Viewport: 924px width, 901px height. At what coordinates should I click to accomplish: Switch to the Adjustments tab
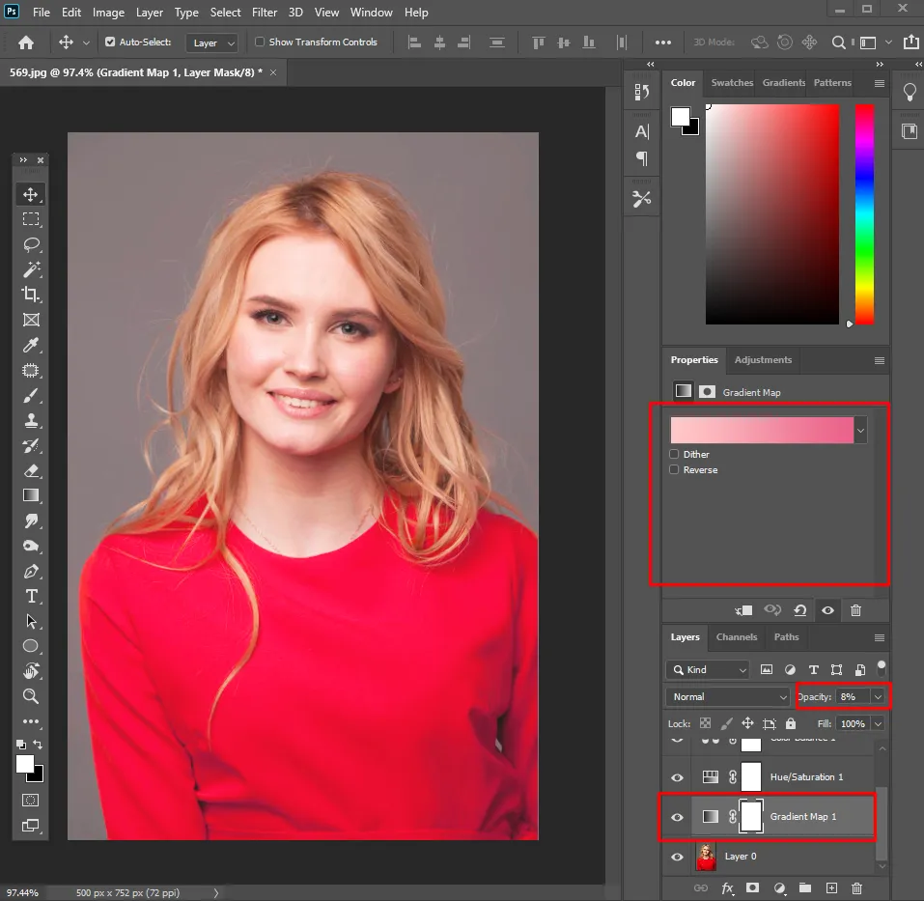763,360
